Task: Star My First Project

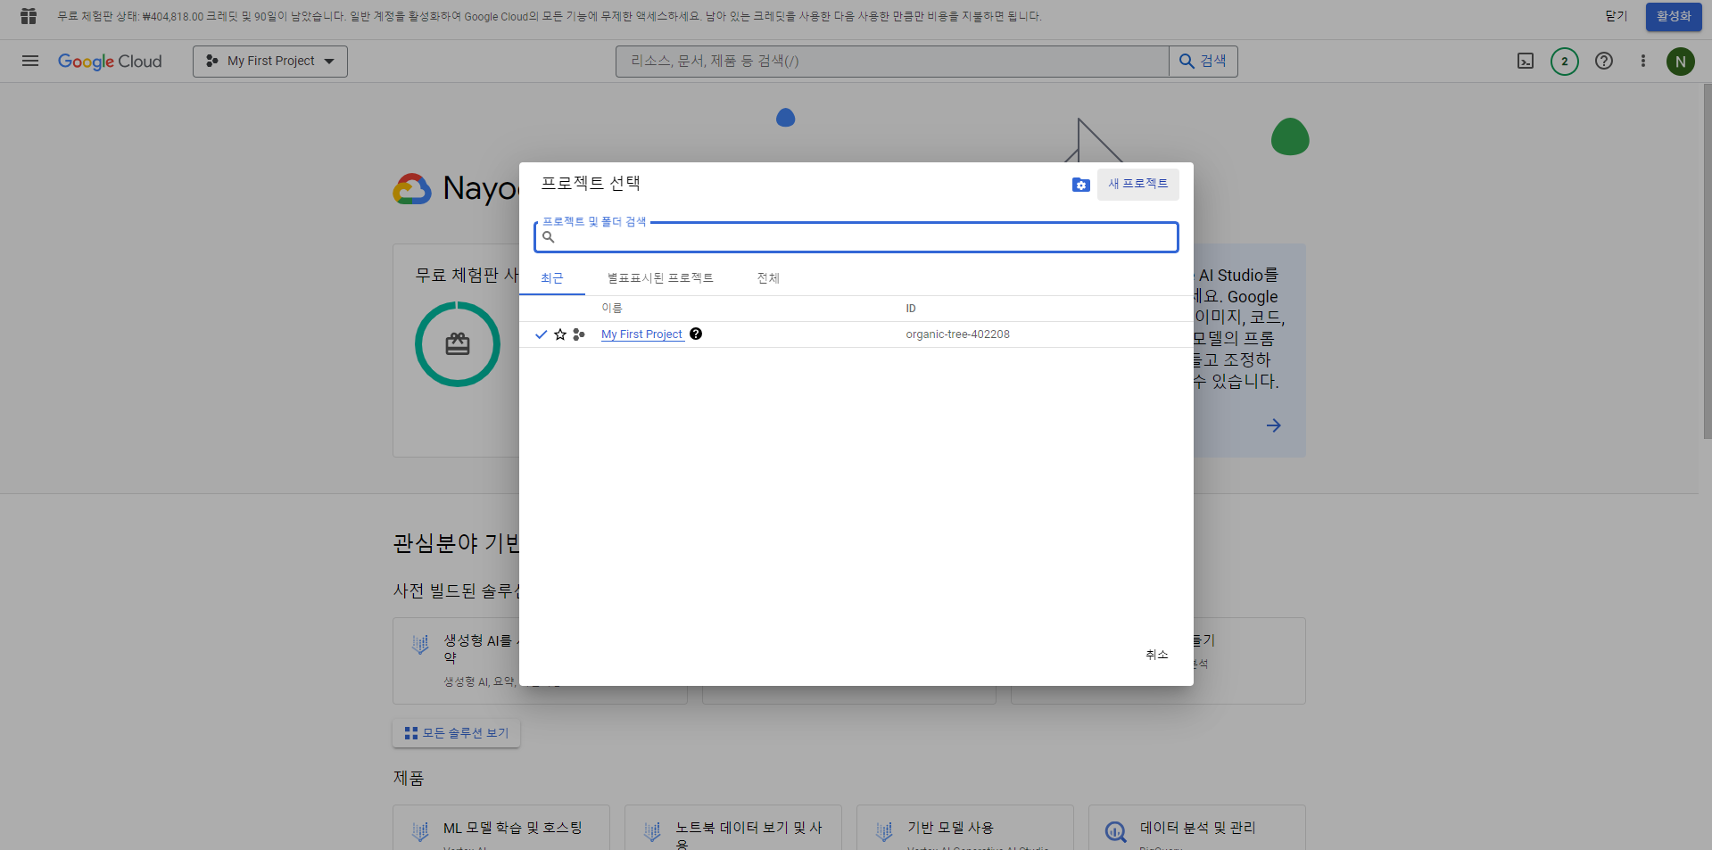Action: coord(560,334)
